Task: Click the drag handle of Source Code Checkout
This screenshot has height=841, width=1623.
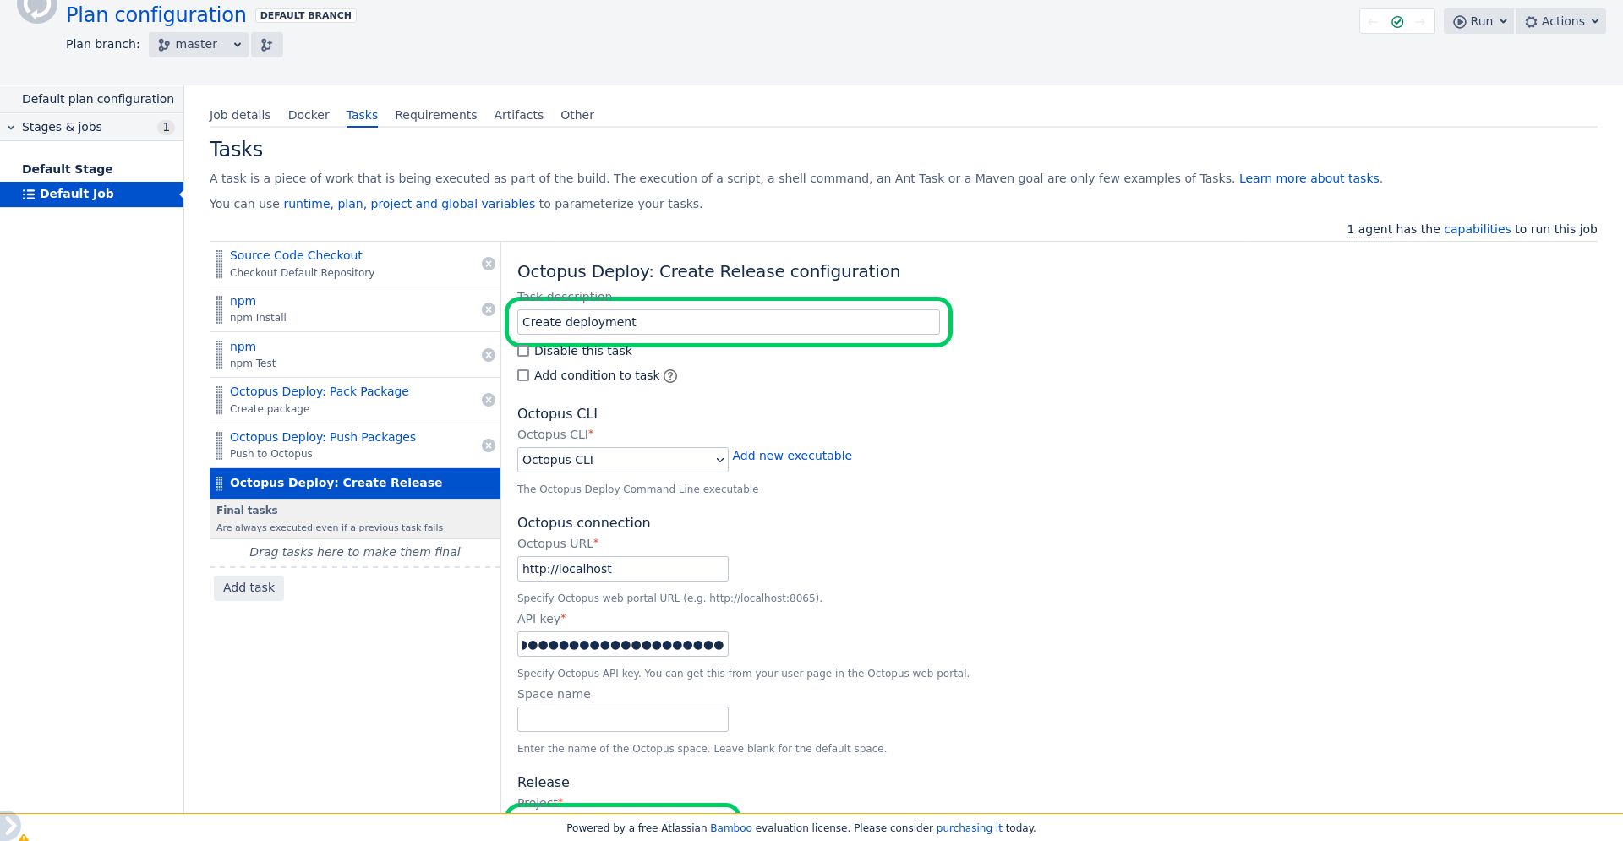Action: pyautogui.click(x=220, y=264)
